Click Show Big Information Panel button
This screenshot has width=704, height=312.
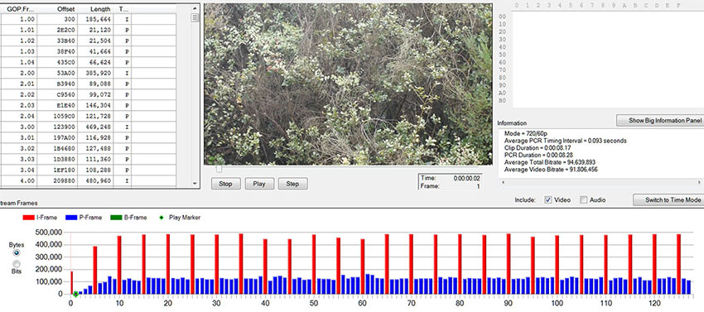(x=660, y=120)
